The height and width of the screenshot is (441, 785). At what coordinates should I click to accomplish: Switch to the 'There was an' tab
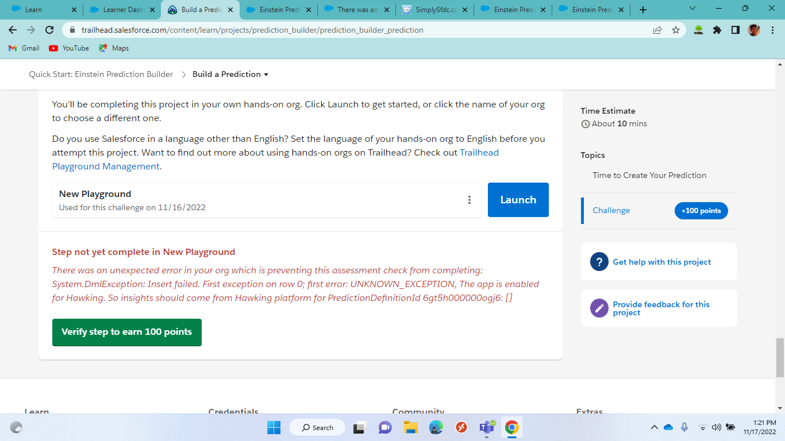[356, 10]
